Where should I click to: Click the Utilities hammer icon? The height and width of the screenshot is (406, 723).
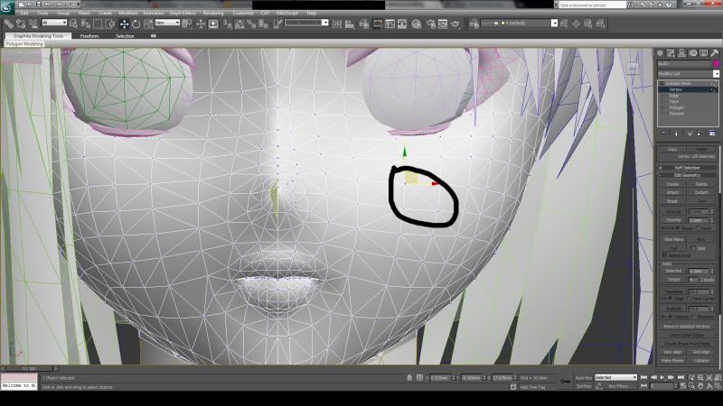pos(715,53)
